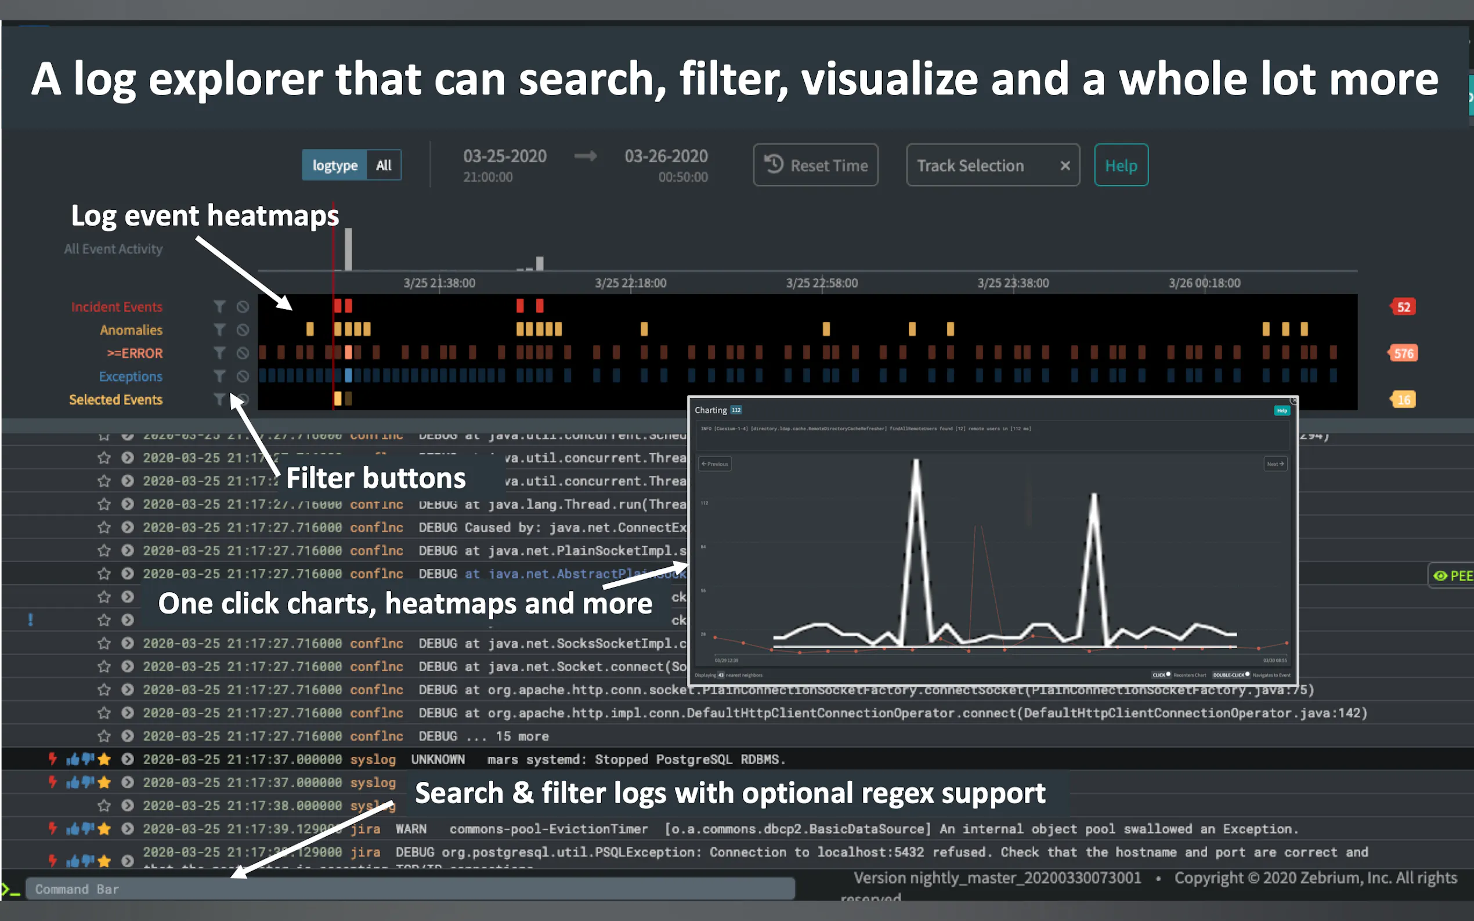Expand the 'Caused by: java.net.ConnectEx' line chevron

[x=127, y=528]
